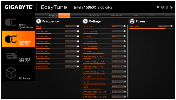The width and height of the screenshot is (176, 100).
Task: Click the Voltage panel vertical scrollbar
Action: pyautogui.click(x=127, y=61)
